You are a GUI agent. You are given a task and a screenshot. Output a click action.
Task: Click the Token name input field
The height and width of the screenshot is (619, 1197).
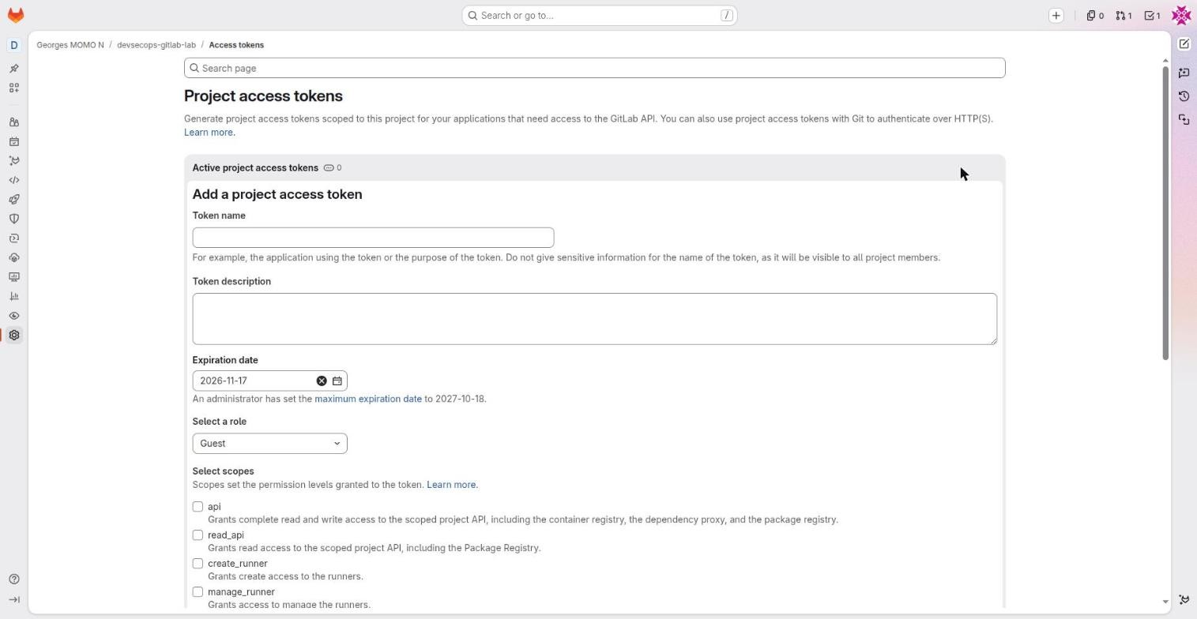(373, 238)
